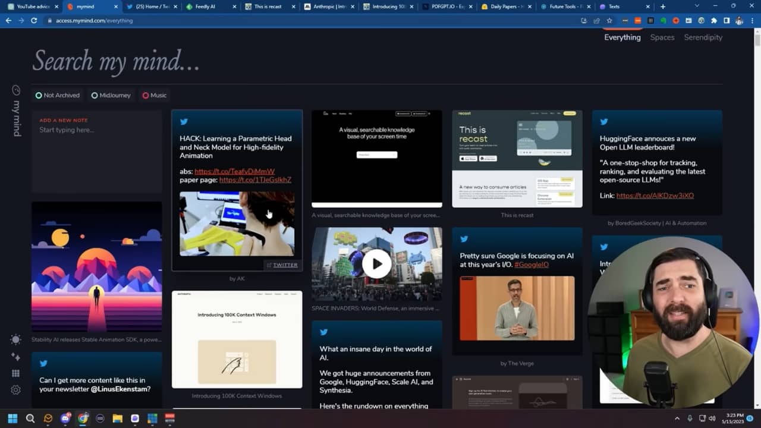761x428 pixels.
Task: Click Twitter bird icon on Google I/O card
Action: 464,239
